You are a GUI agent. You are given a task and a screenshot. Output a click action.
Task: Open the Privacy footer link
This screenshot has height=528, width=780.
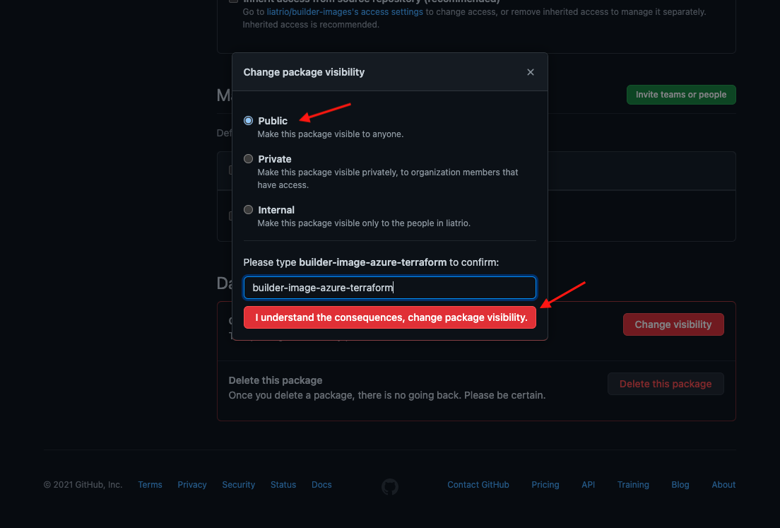coord(192,485)
